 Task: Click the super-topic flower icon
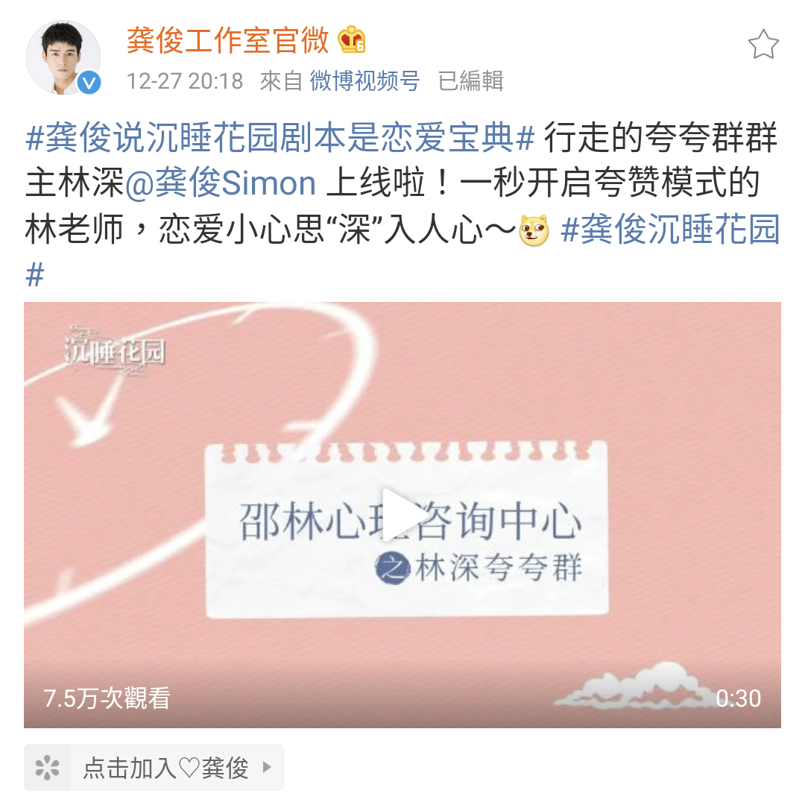click(x=47, y=768)
